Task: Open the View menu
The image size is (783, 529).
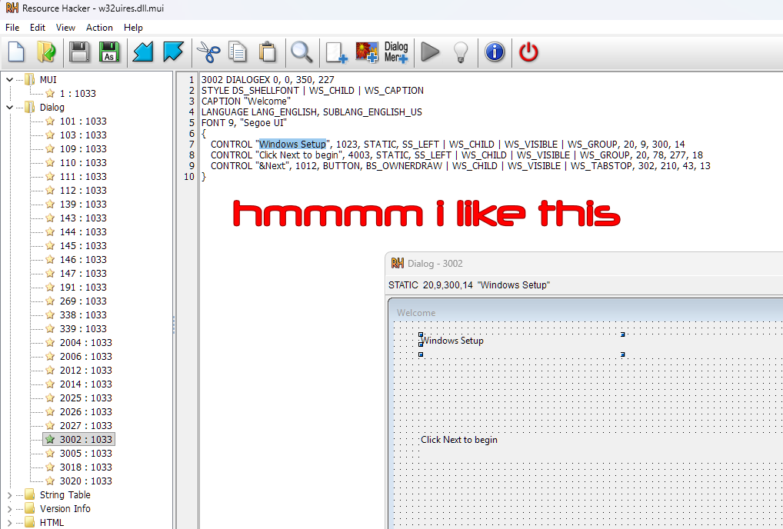Action: pyautogui.click(x=65, y=28)
